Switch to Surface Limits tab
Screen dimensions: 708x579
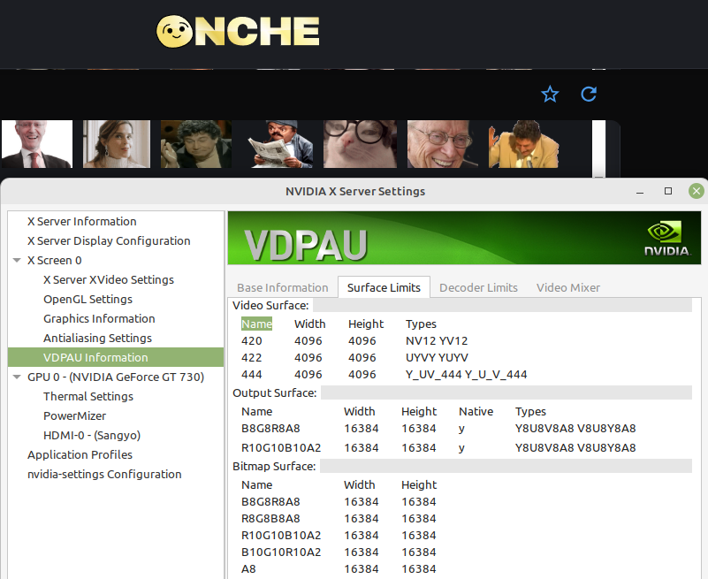tap(384, 287)
